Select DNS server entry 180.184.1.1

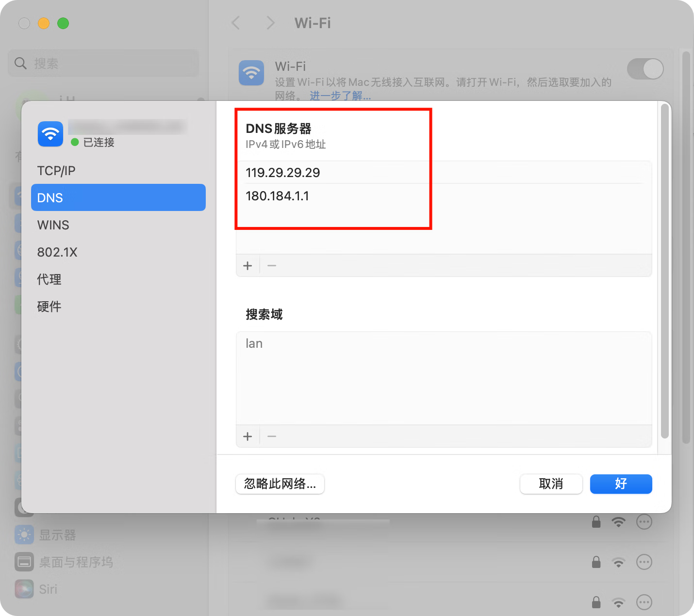(x=278, y=196)
